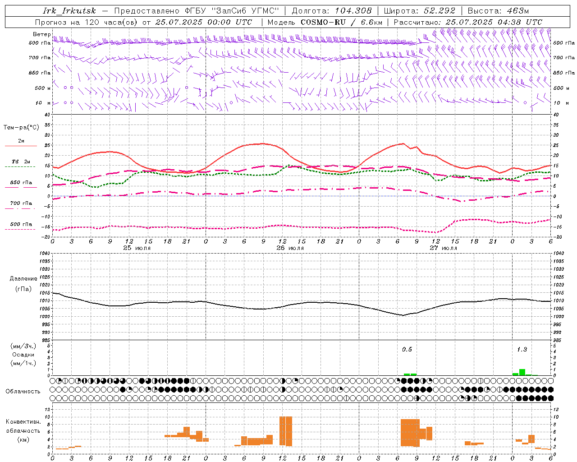This screenshot has height=462, width=577.
Task: Click the Конвективн. convective cloudiness label
Action: [x=23, y=422]
